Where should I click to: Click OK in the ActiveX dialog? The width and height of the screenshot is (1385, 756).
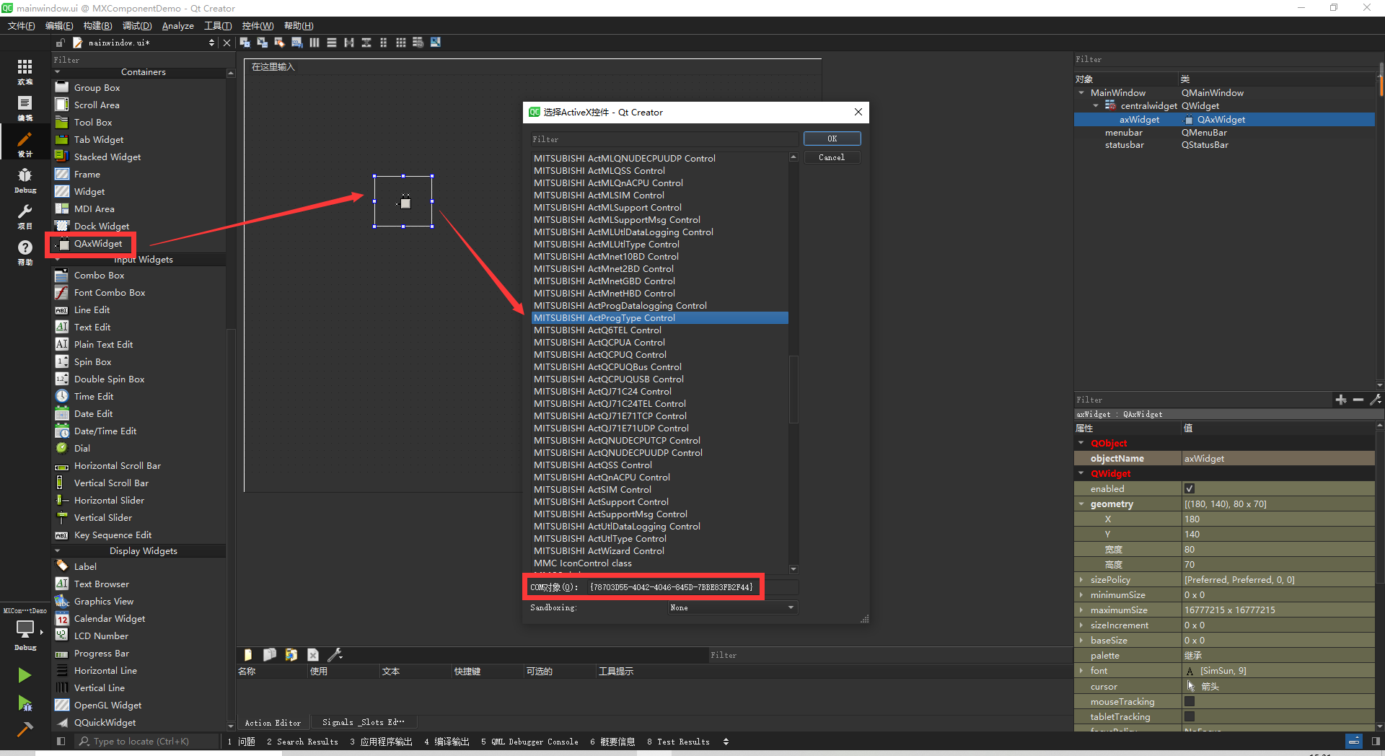[832, 139]
